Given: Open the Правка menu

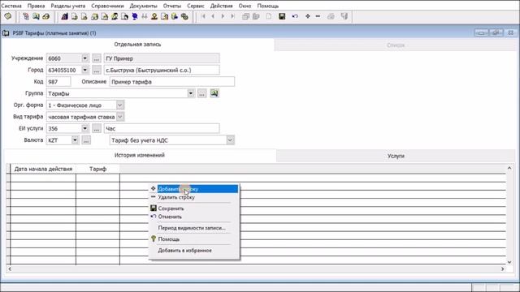Looking at the screenshot, I should tap(36, 6).
